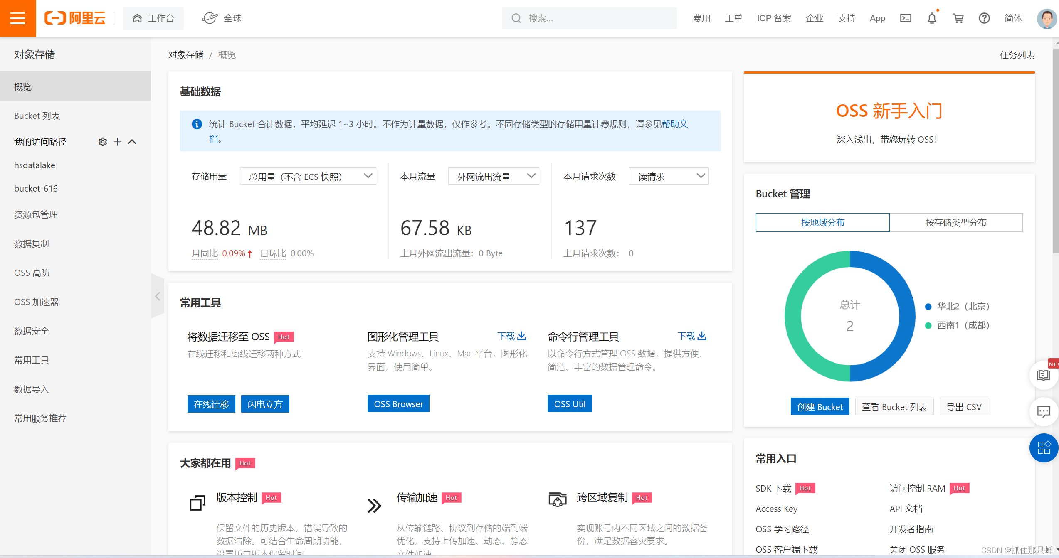
Task: Open OSS Browser button
Action: point(398,403)
